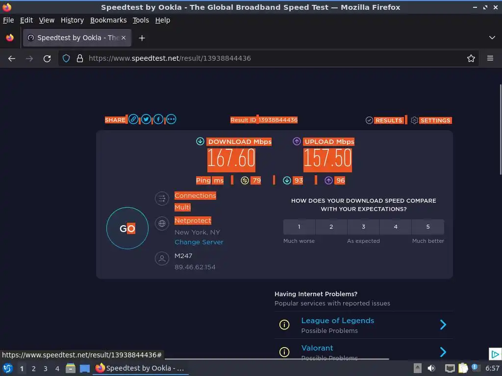The width and height of the screenshot is (502, 376).
Task: View site security lock icon
Action: pyautogui.click(x=80, y=58)
